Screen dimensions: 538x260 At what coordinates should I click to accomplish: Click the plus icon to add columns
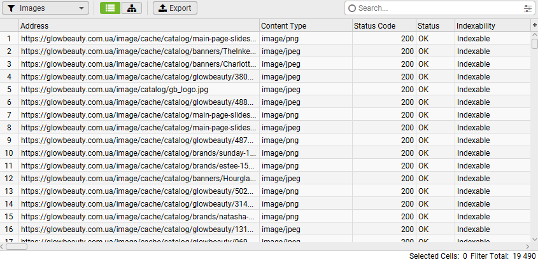click(534, 25)
